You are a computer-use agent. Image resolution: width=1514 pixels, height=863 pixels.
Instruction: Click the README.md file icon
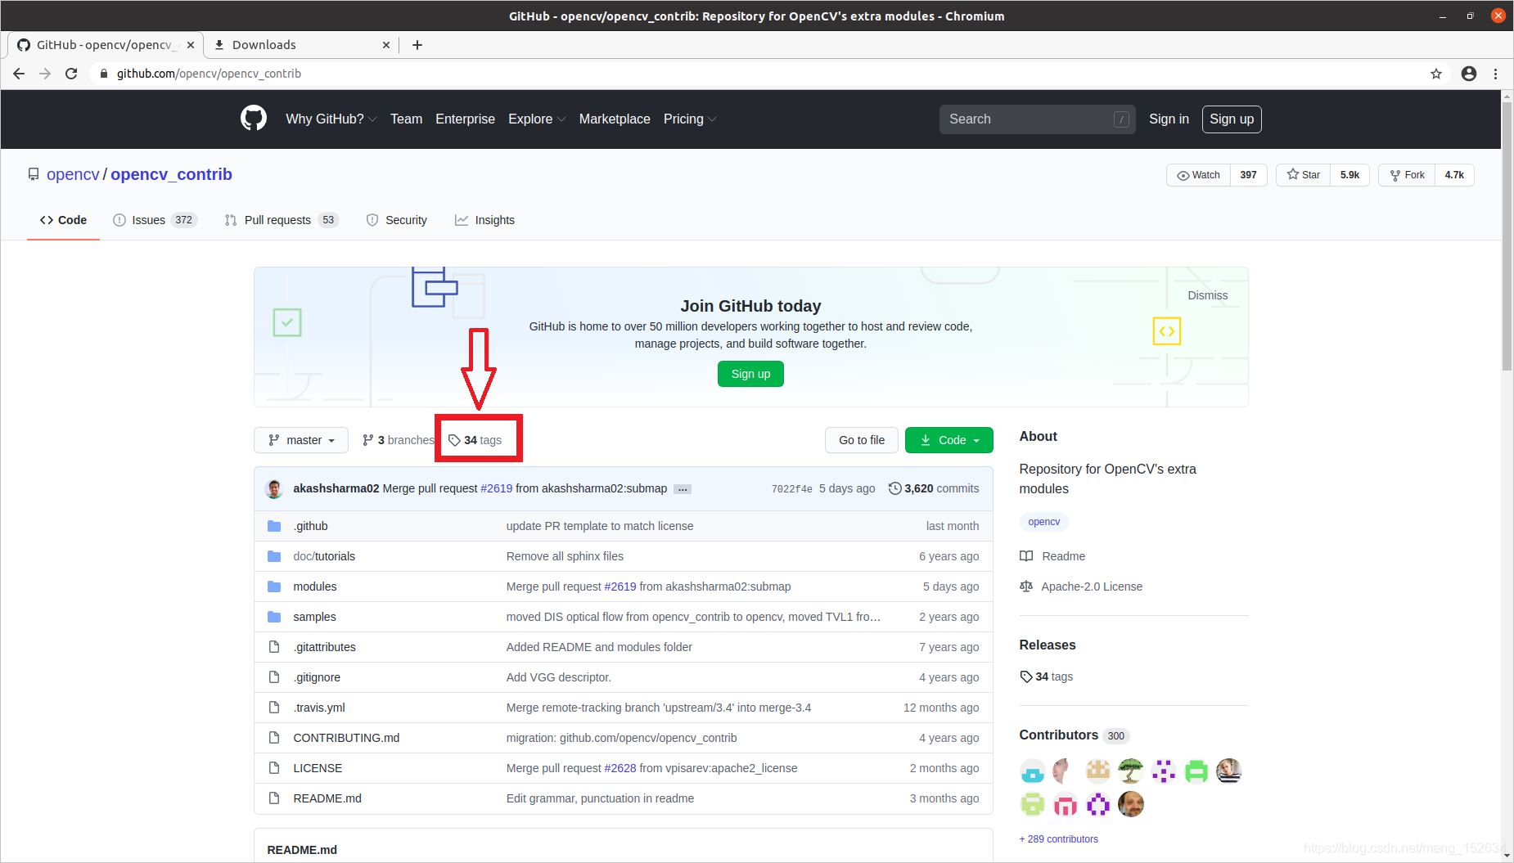coord(274,798)
